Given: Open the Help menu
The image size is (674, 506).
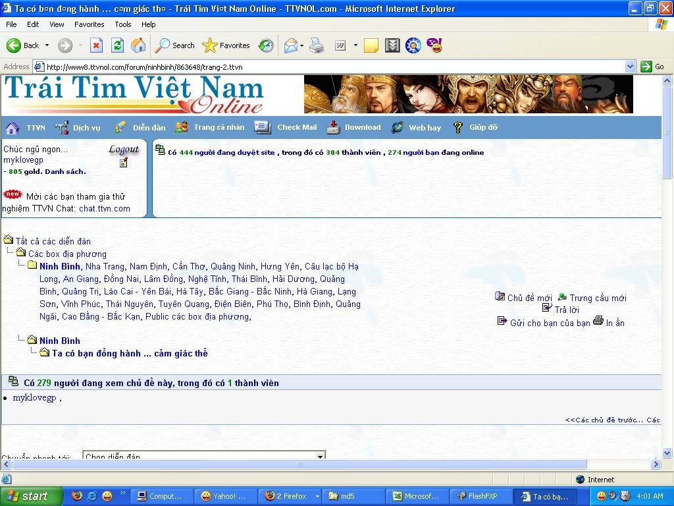Looking at the screenshot, I should click(x=148, y=24).
